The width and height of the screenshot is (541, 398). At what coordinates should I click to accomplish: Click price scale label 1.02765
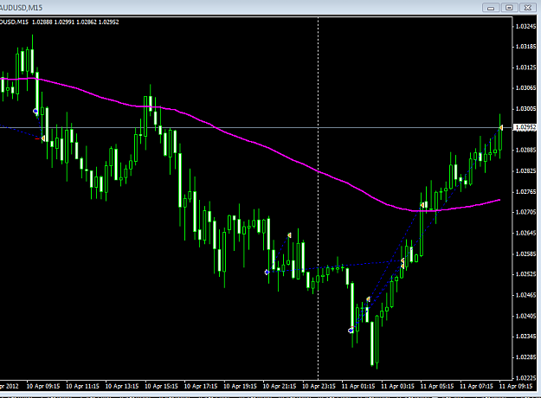(x=525, y=192)
